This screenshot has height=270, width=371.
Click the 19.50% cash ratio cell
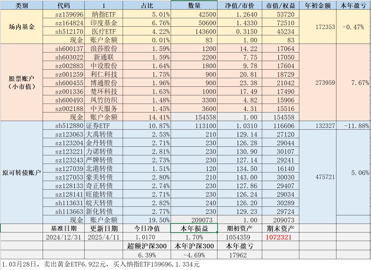coord(147,220)
